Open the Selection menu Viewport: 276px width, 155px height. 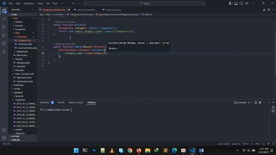[29, 3]
